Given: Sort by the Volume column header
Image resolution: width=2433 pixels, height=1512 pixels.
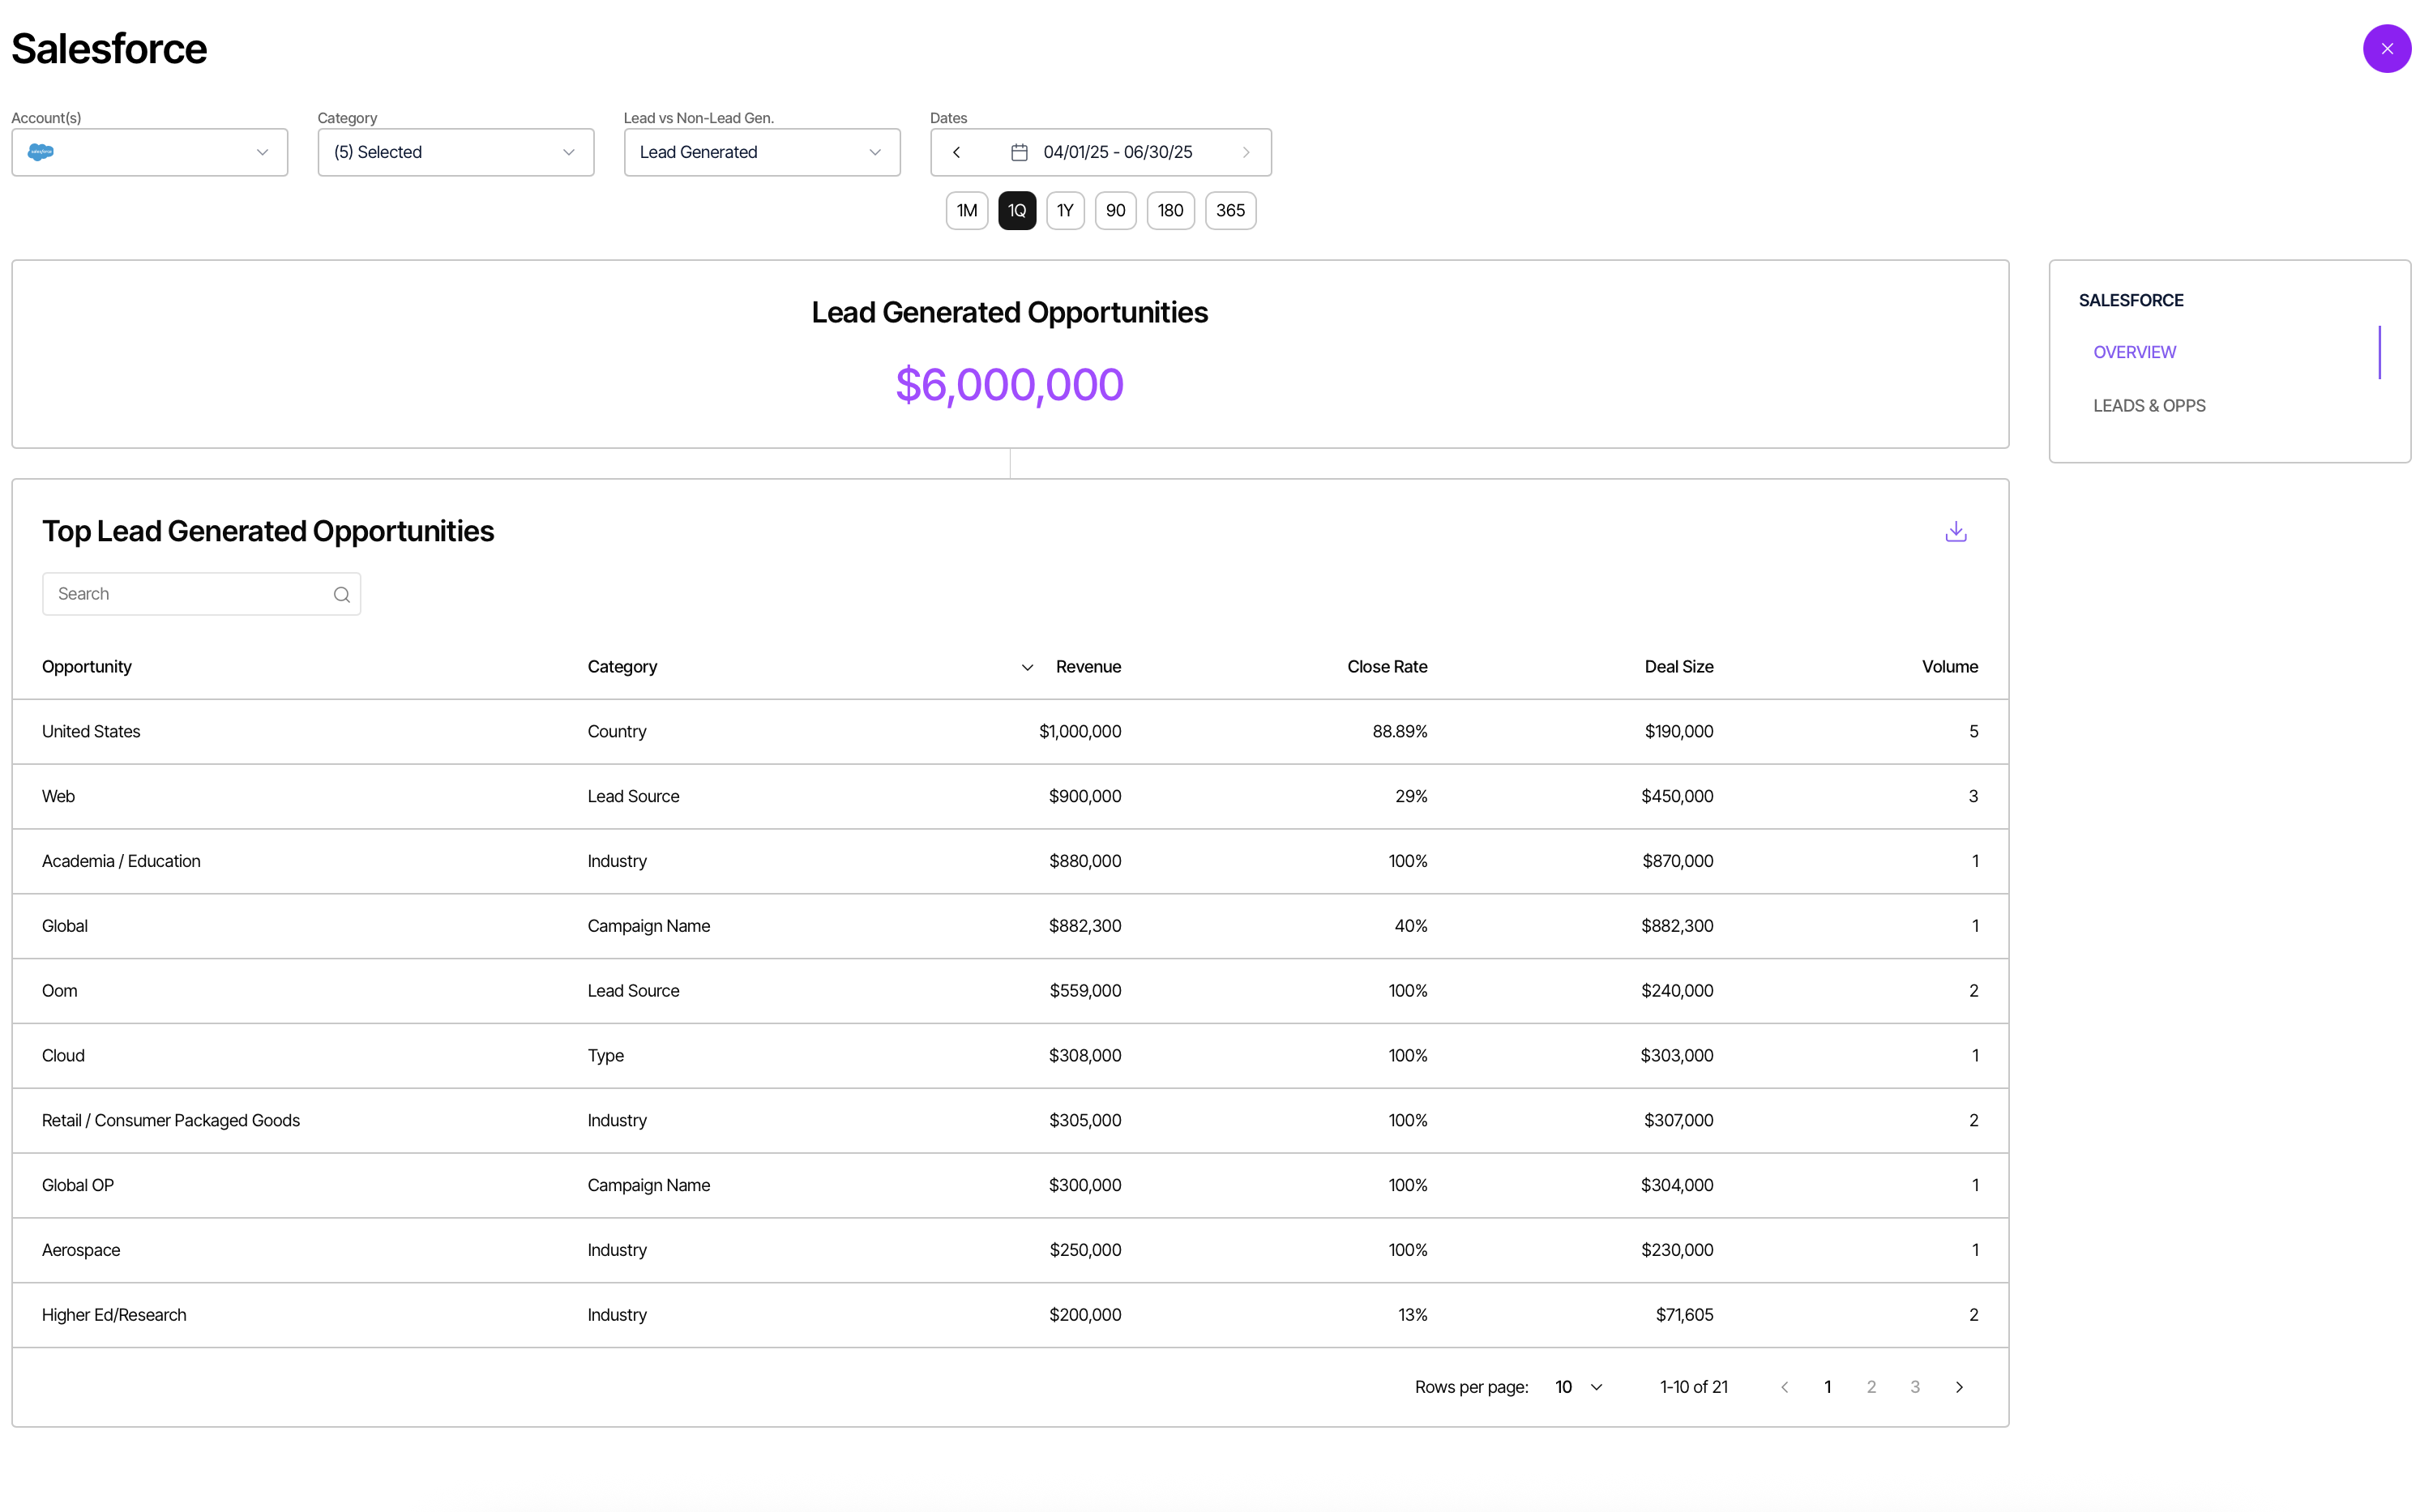Looking at the screenshot, I should point(1949,667).
